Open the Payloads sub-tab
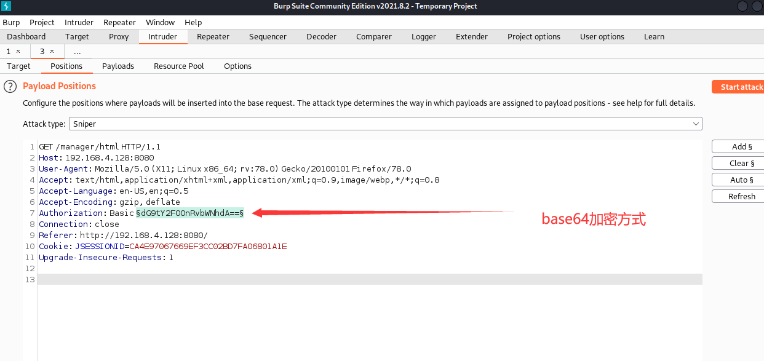 click(118, 66)
